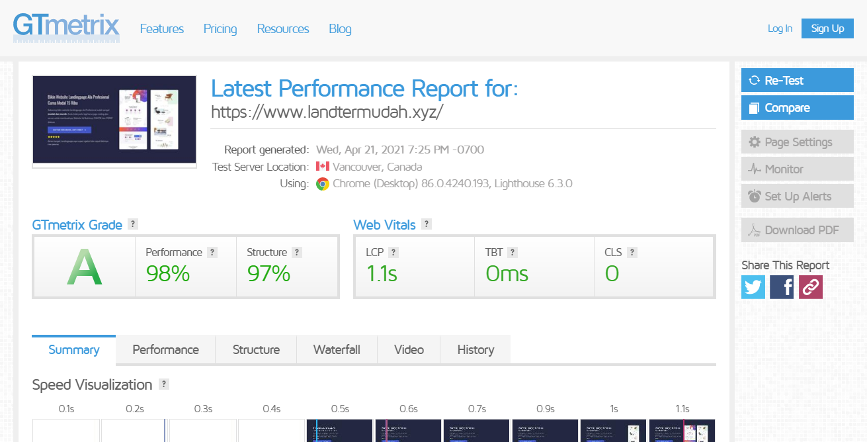Screen dimensions: 867x442
Task: Click the Re-Test button
Action: 798,81
